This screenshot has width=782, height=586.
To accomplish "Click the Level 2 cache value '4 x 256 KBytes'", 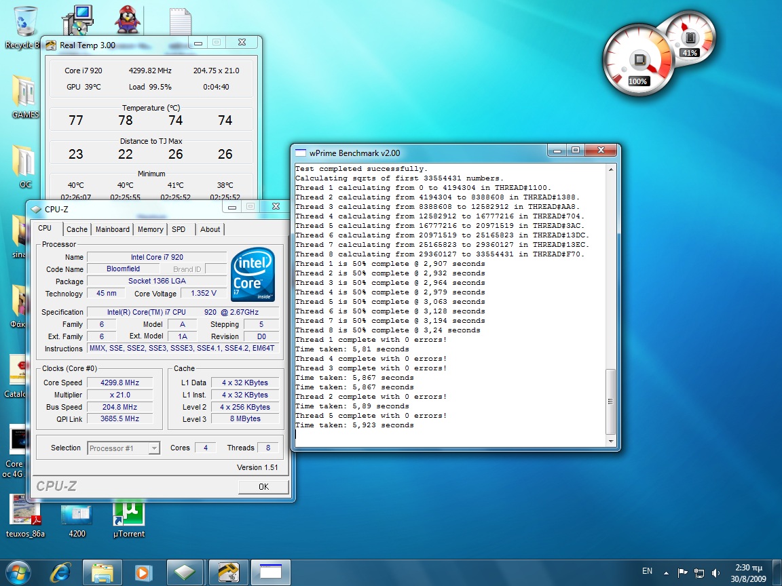I will [245, 407].
